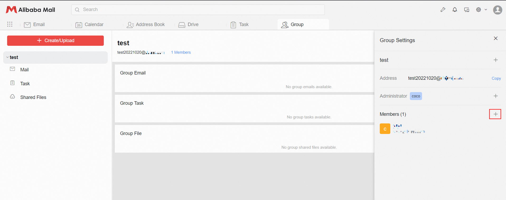Click the Mail envelope icon in sidebar

click(12, 69)
